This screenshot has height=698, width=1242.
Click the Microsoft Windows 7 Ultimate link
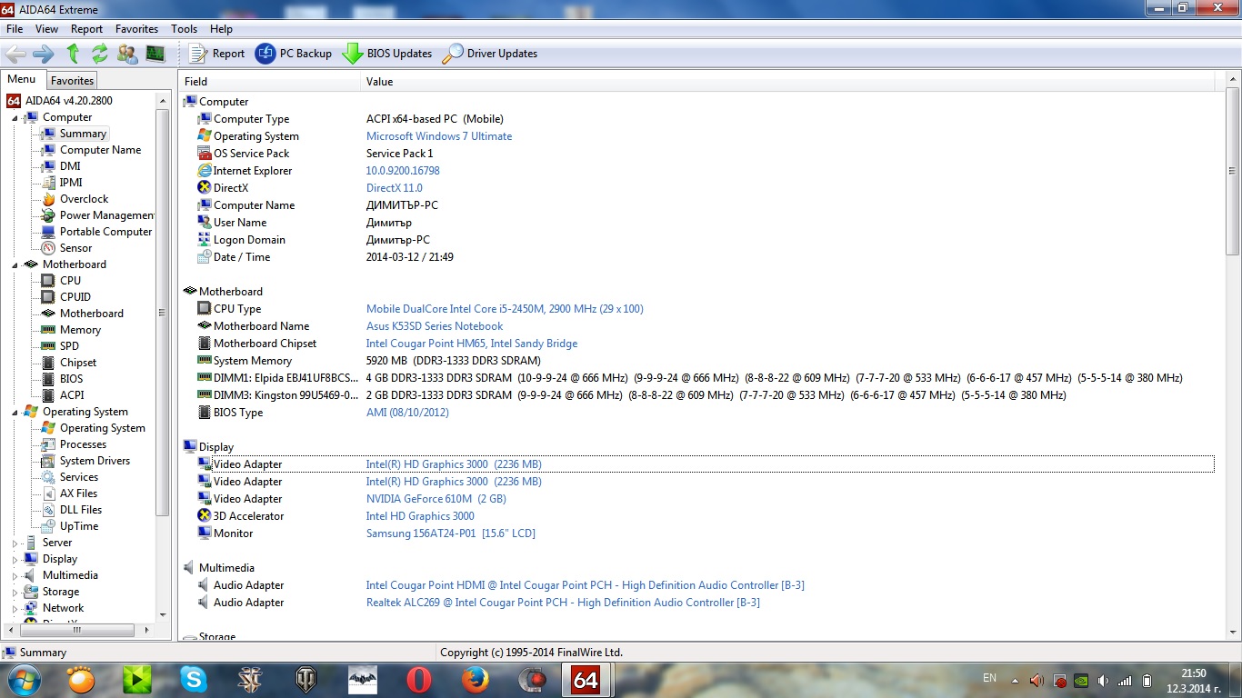[x=438, y=136]
